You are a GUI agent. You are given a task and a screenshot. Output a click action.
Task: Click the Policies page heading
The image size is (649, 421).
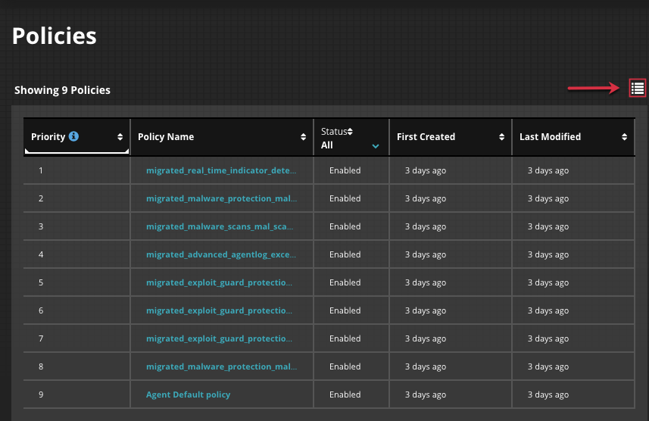coord(55,36)
